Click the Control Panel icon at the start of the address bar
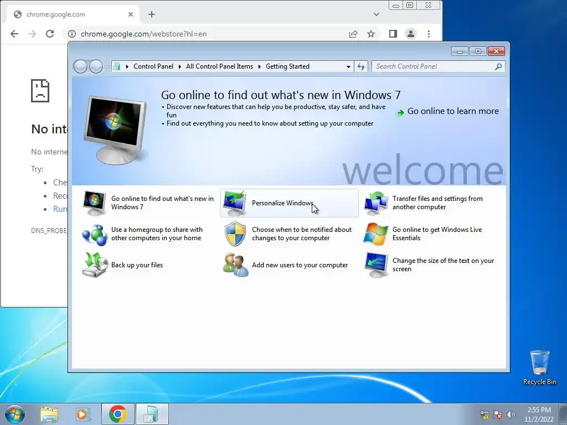 tap(116, 66)
